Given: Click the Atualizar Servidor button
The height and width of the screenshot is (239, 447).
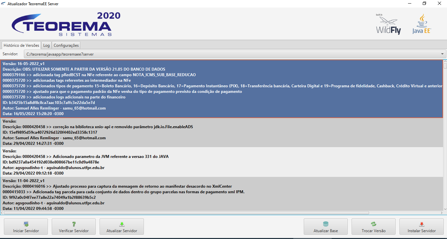Looking at the screenshot, I should coord(122,227).
